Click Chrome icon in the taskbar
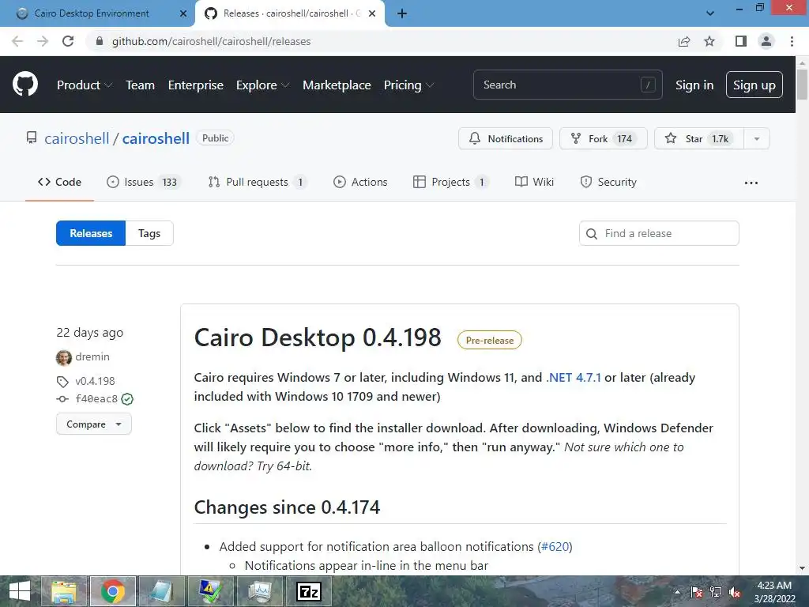The width and height of the screenshot is (809, 607). (113, 591)
